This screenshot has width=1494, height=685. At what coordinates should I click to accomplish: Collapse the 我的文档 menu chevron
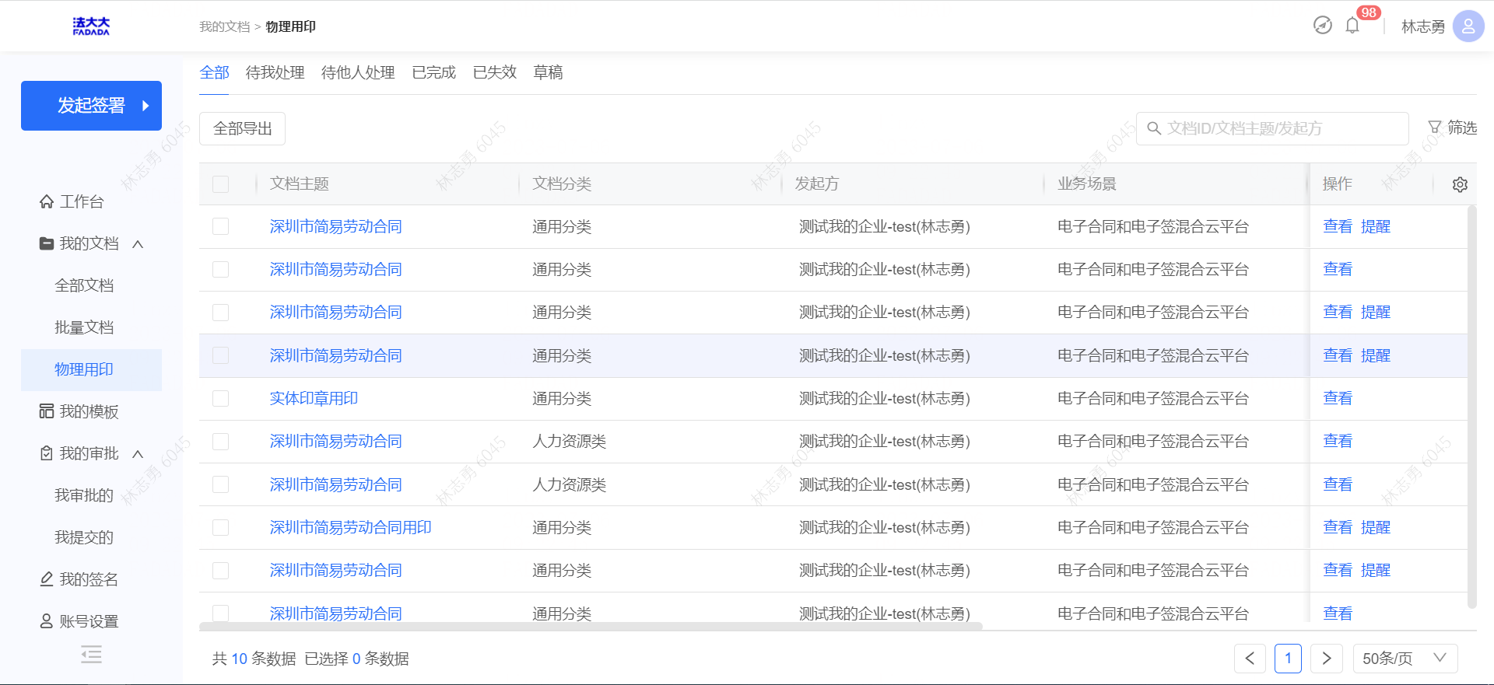(x=138, y=244)
